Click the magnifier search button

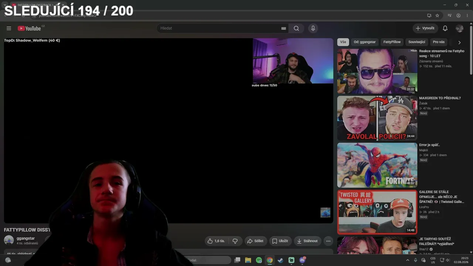296,28
